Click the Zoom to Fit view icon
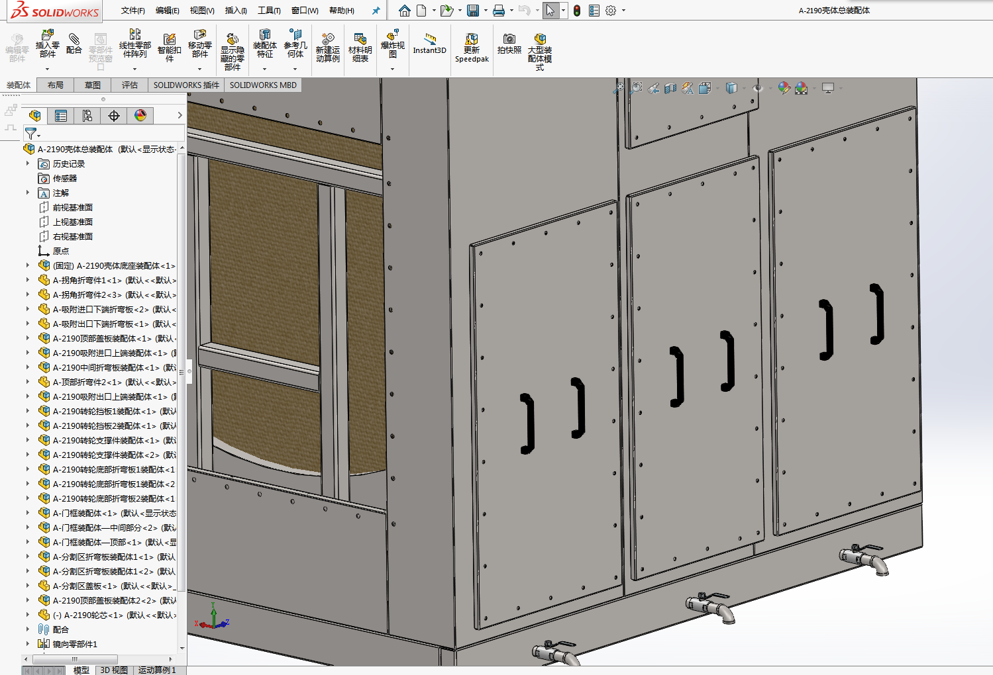The image size is (993, 675). [x=619, y=88]
